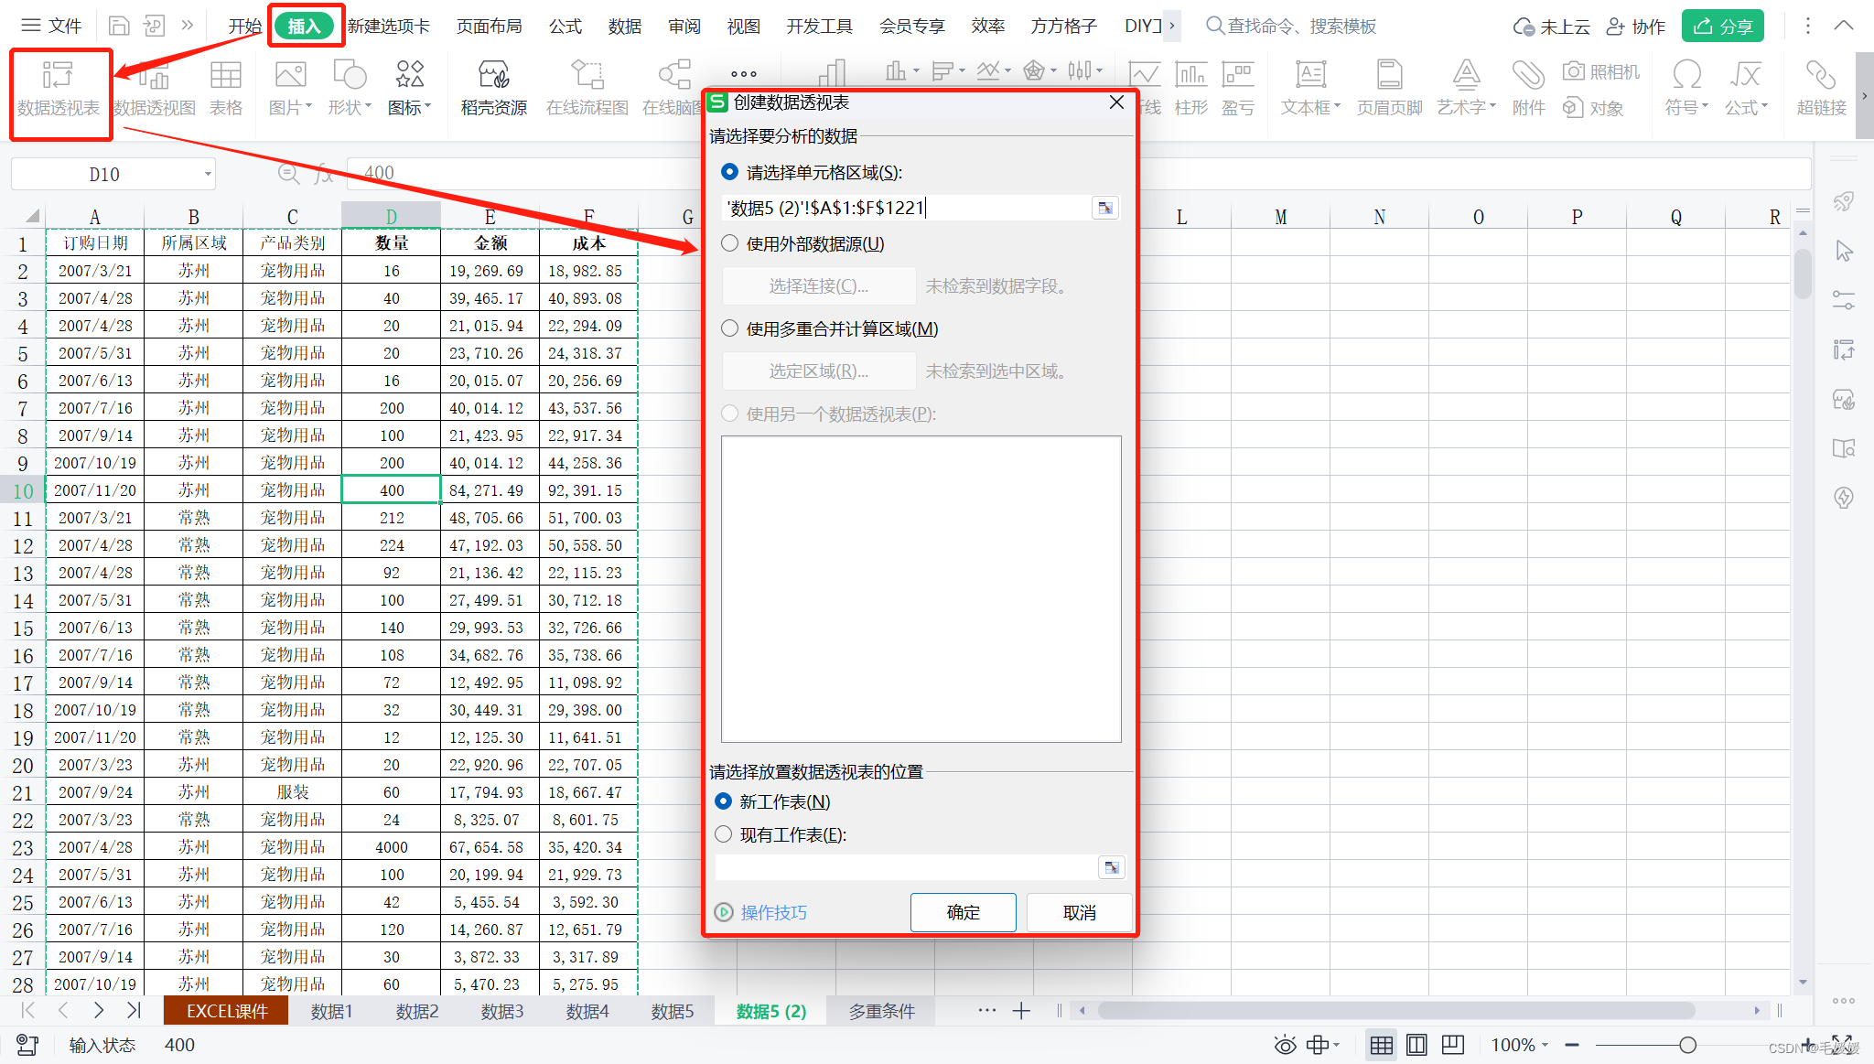Click the Online Flowchart (在线流程图) icon
This screenshot has width=1874, height=1064.
[x=587, y=75]
